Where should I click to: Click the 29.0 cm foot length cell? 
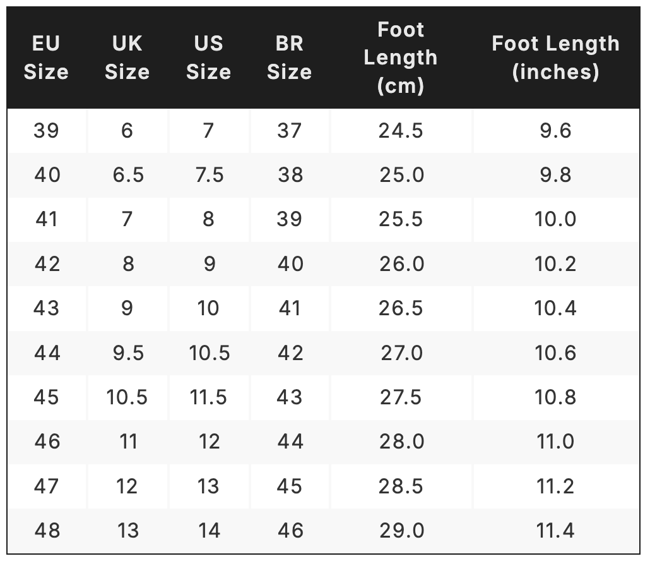(x=401, y=530)
